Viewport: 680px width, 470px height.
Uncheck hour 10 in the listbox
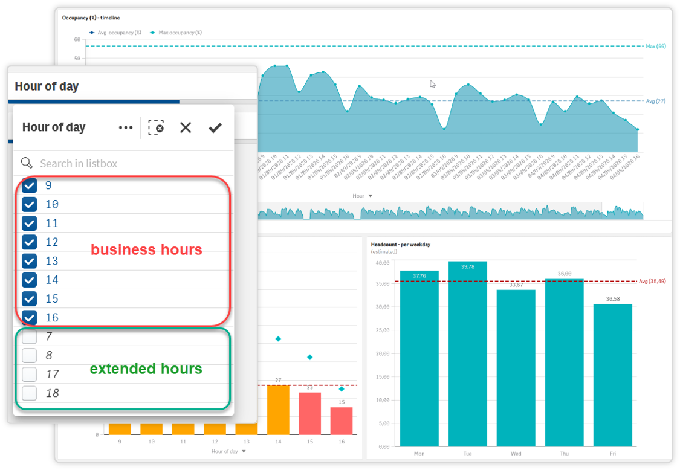pos(30,204)
